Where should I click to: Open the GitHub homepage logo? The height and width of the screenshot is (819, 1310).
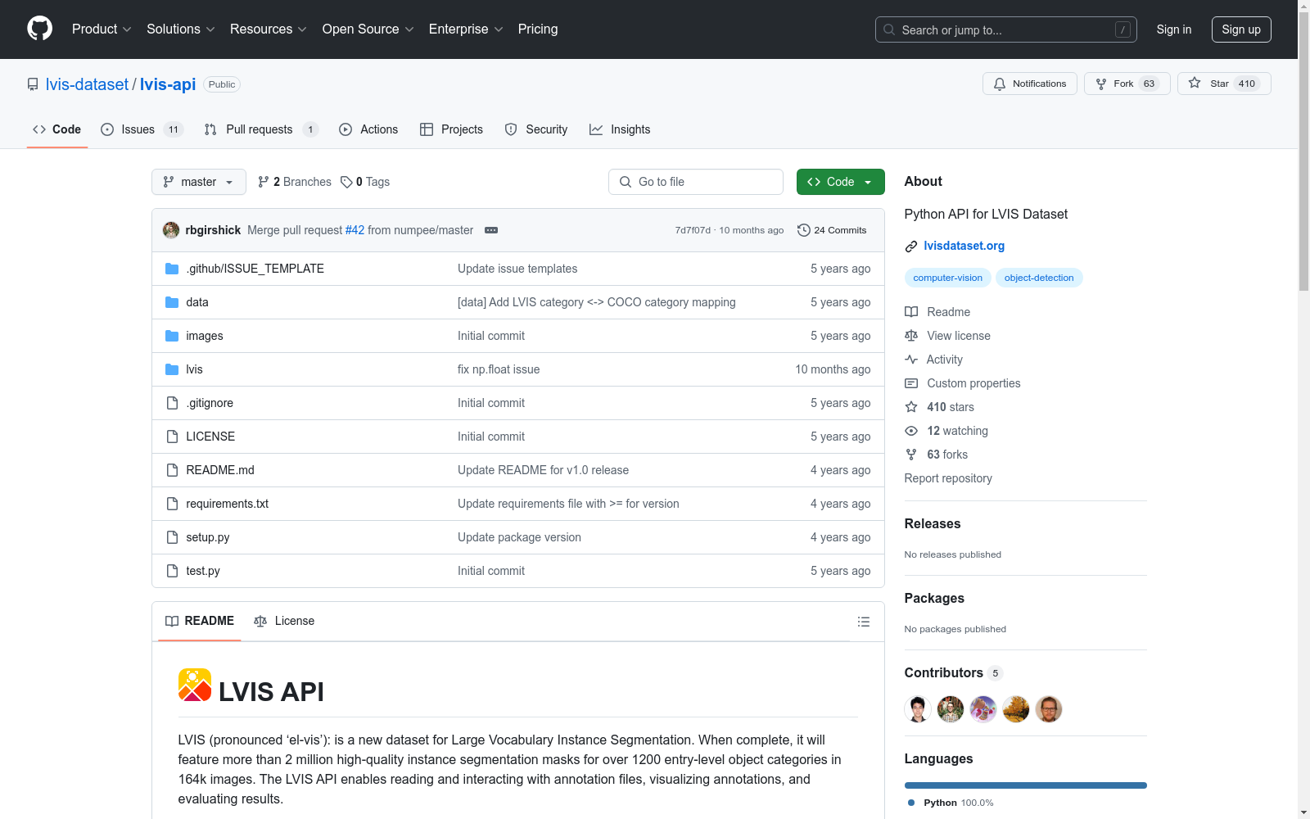39,29
